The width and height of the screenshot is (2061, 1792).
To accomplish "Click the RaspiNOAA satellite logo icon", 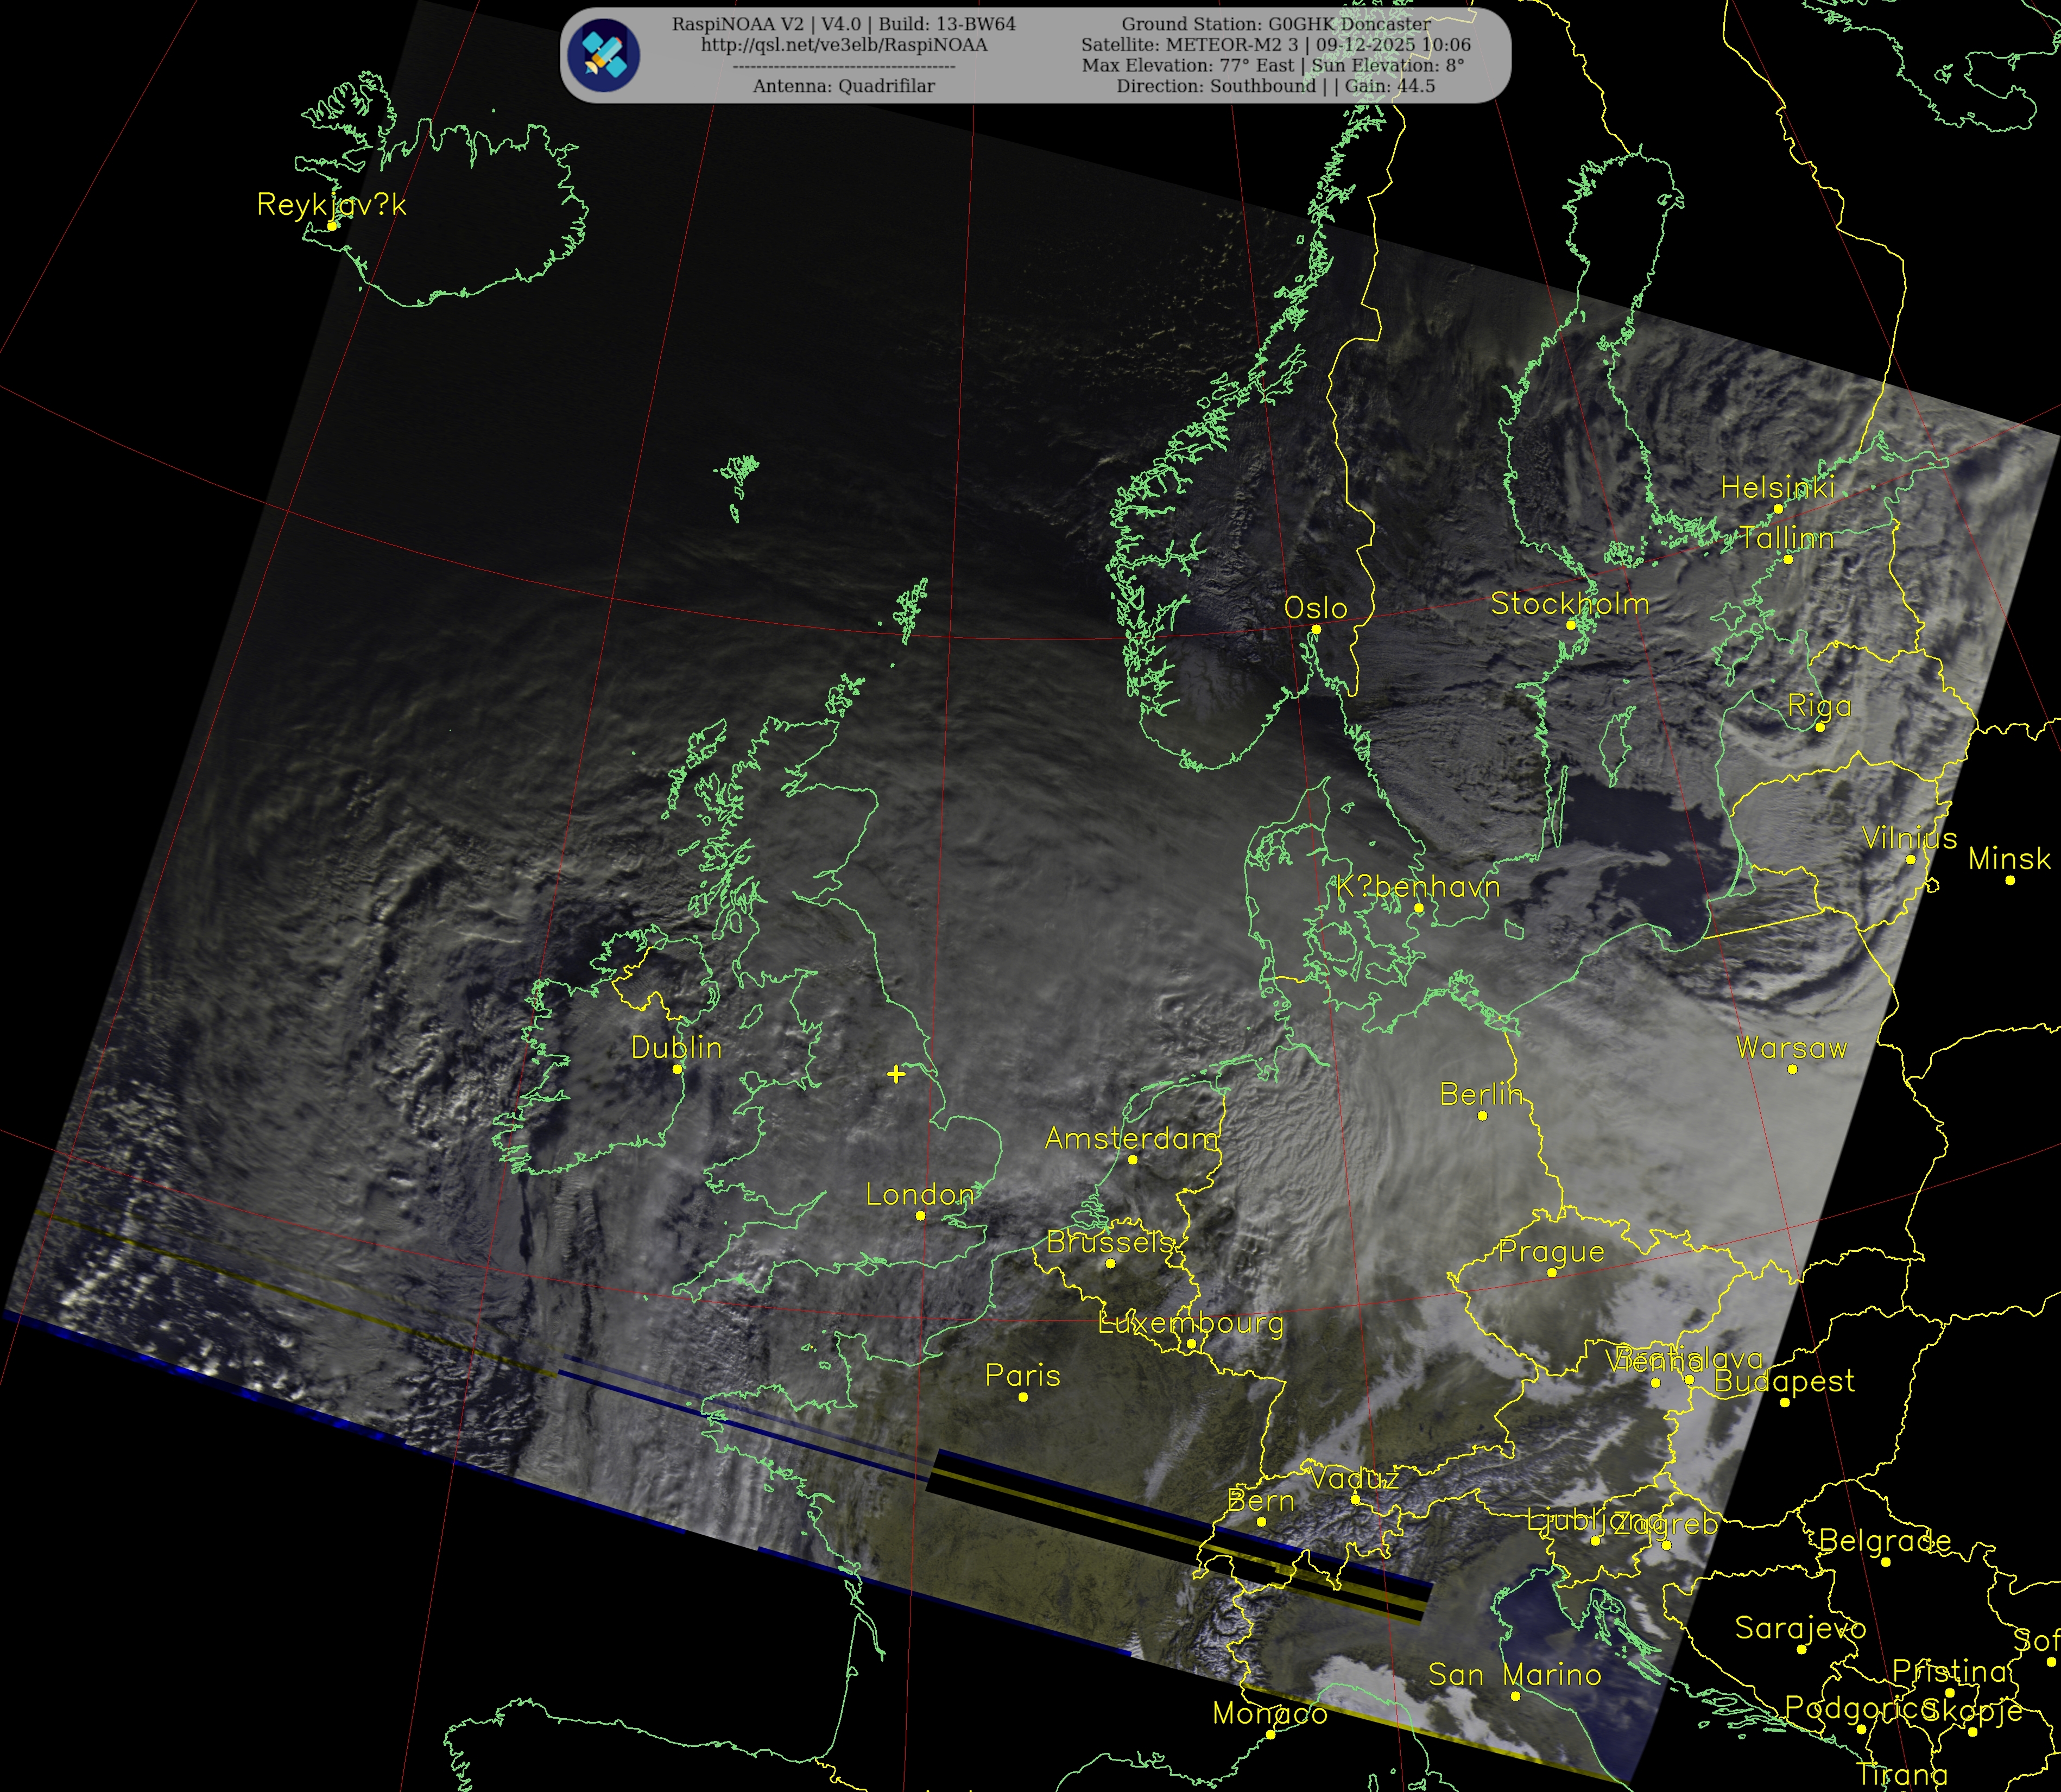I will (x=603, y=55).
